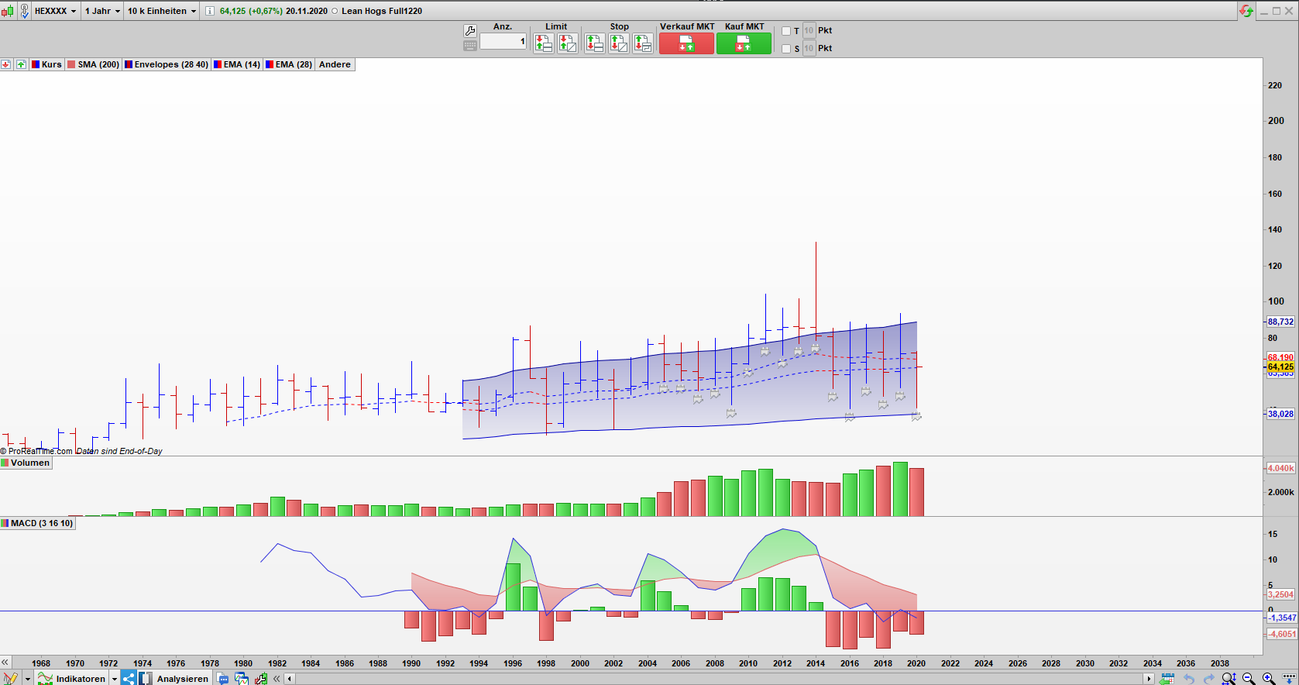Click the Envelopes (28 40) color swatch
Viewport: 1299px width, 685px height.
[x=129, y=64]
